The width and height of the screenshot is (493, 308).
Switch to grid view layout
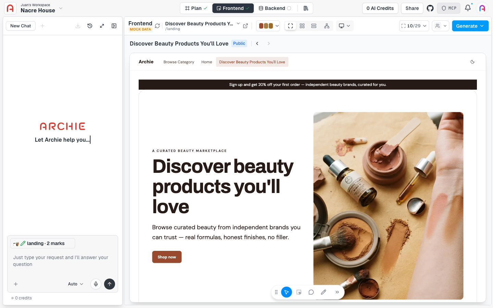[x=302, y=26]
